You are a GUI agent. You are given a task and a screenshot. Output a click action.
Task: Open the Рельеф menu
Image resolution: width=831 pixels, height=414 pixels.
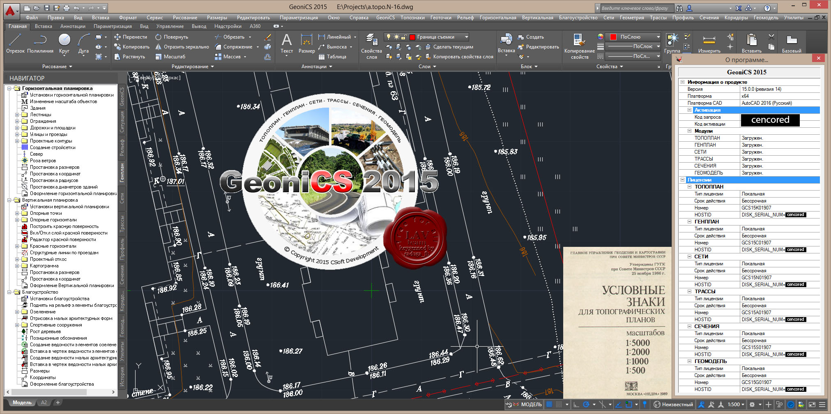click(465, 18)
